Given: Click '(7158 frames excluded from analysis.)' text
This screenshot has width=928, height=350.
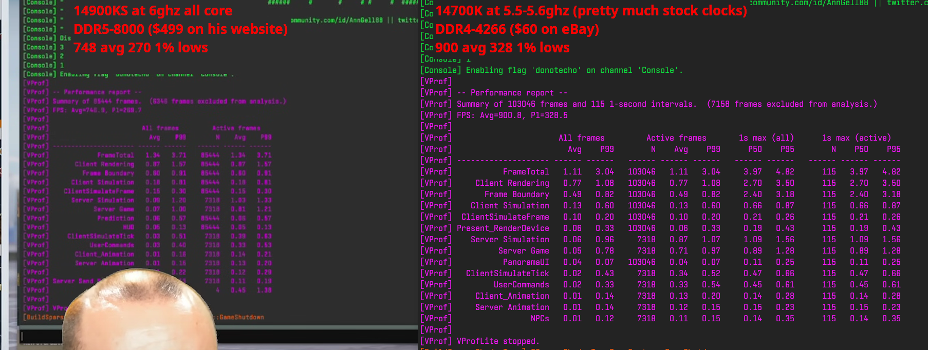Looking at the screenshot, I should pos(792,104).
